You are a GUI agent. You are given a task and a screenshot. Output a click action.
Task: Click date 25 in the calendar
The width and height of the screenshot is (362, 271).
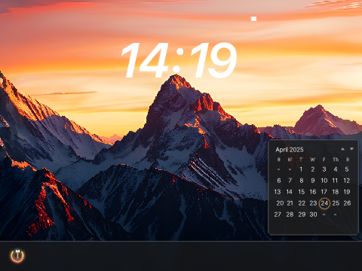[x=336, y=203]
